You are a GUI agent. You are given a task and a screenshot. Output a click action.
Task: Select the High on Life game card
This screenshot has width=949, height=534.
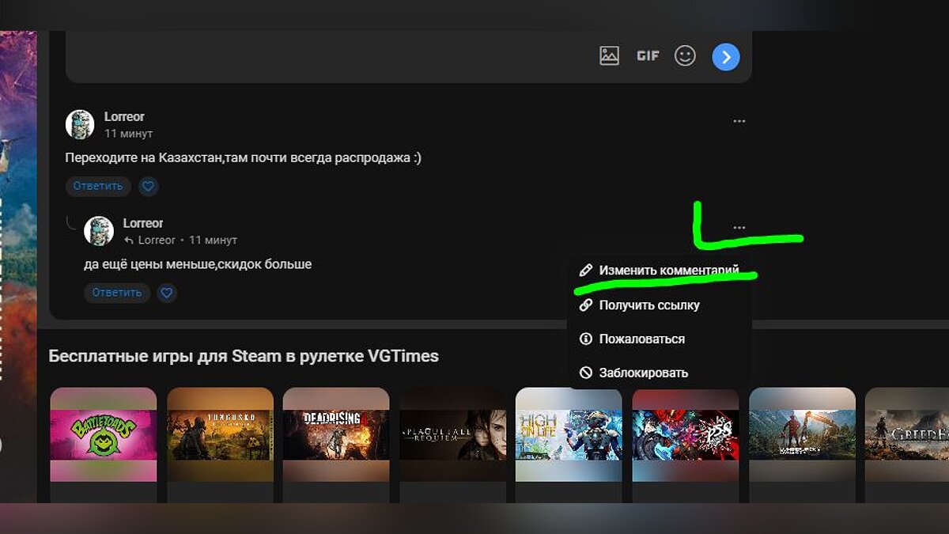pos(569,434)
